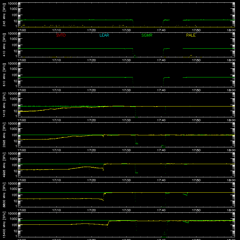Select the 2695 MHz [SFU] axis title
This screenshot has height=240, width=240.
coord(4,135)
